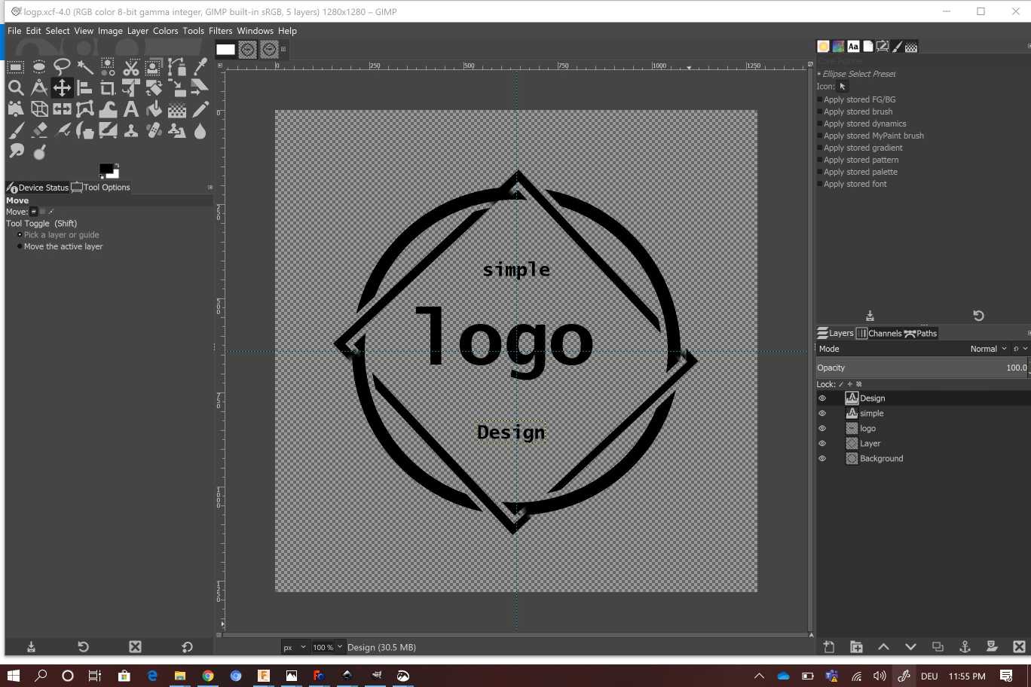Select the simple layer row

923,414
